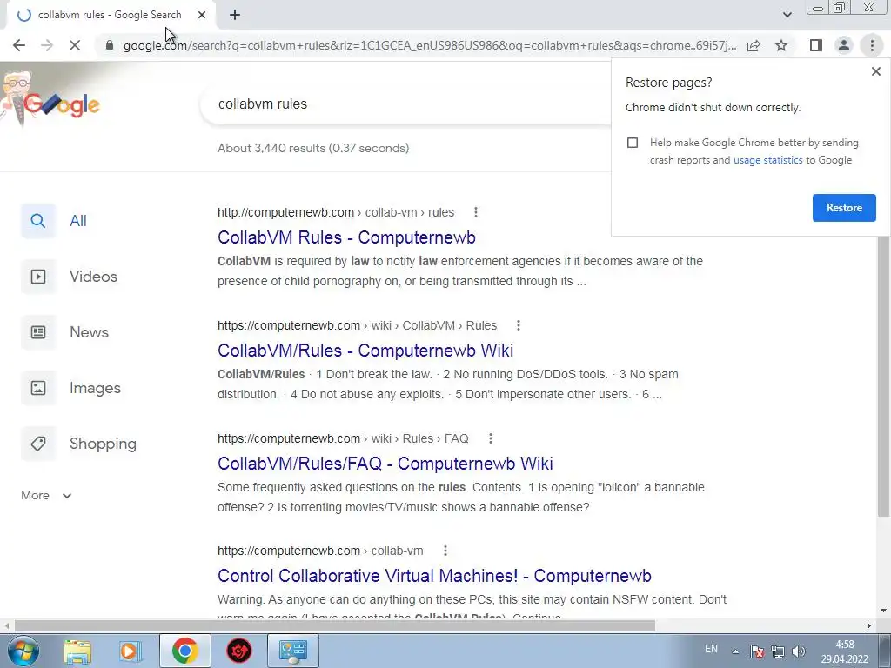Switch to Videos results
Viewport: 891px width, 668px height.
click(70, 277)
